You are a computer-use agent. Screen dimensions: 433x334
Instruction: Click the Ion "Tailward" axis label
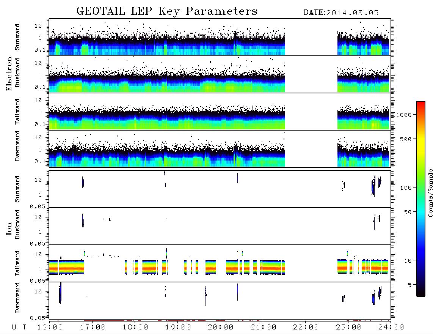tap(17, 263)
